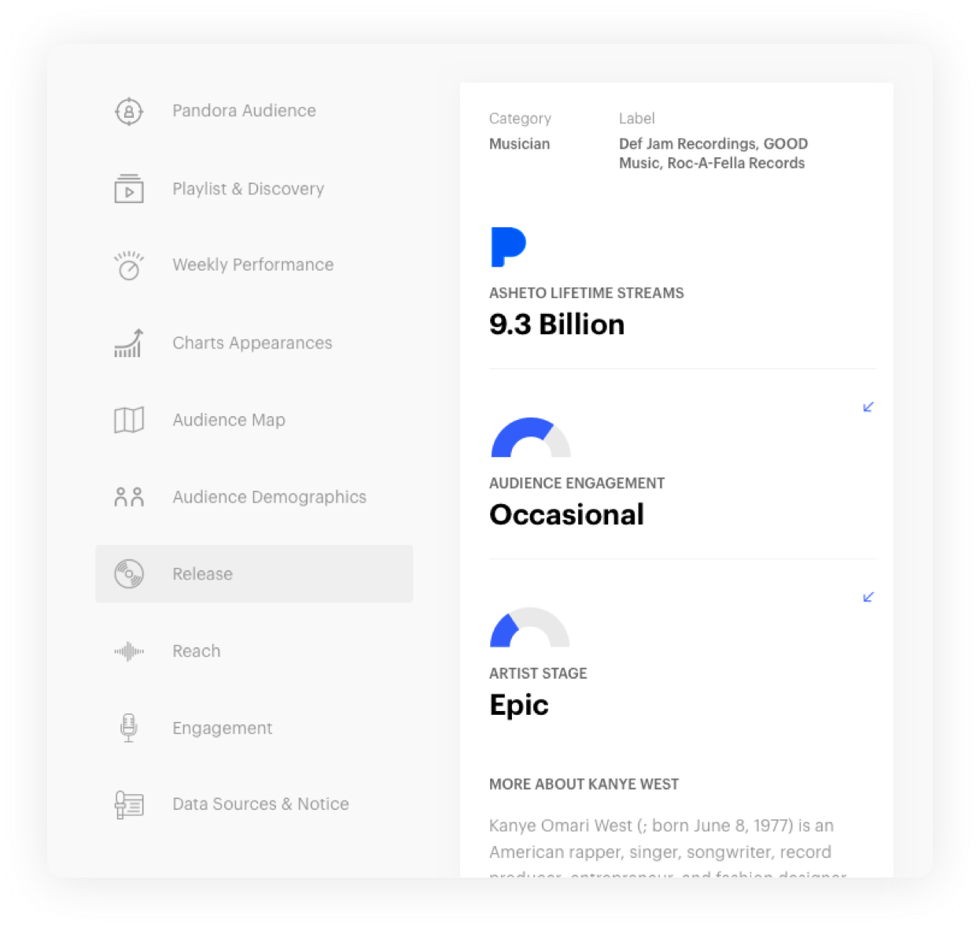
Task: Click the 9.3 Billion streams value
Action: click(x=557, y=325)
